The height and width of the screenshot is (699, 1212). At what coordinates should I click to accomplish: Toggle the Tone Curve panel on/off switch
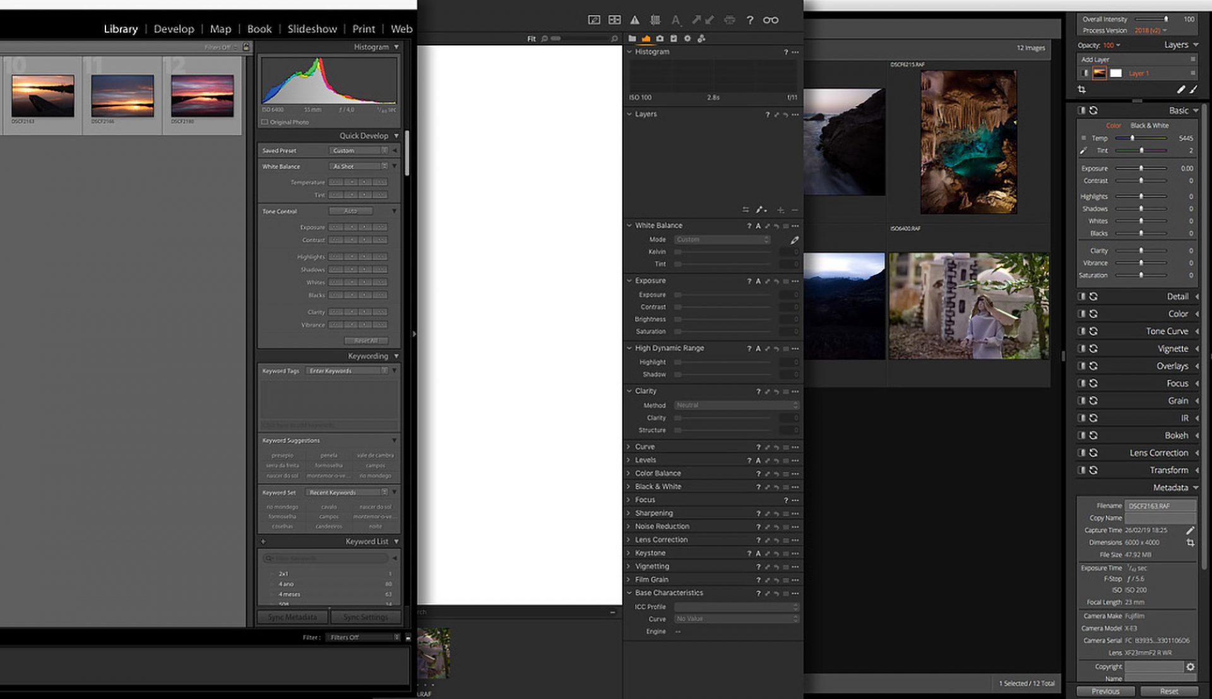[1081, 331]
